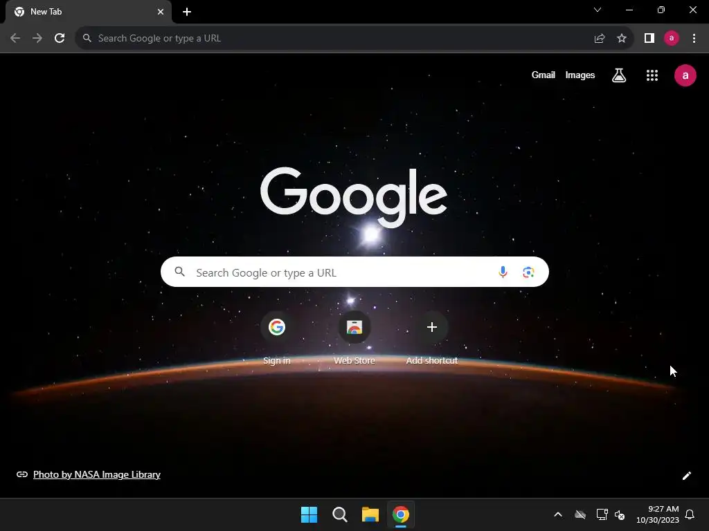Click the Google search box
Viewport: 709px width, 531px height.
pyautogui.click(x=354, y=272)
